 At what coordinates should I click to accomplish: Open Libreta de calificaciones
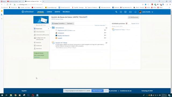pyautogui.click(x=42, y=35)
